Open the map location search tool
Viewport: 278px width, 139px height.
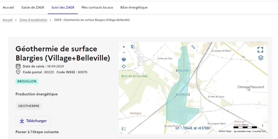[133, 47]
